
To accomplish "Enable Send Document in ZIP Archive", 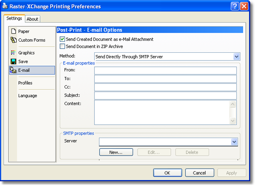I will point(62,46).
